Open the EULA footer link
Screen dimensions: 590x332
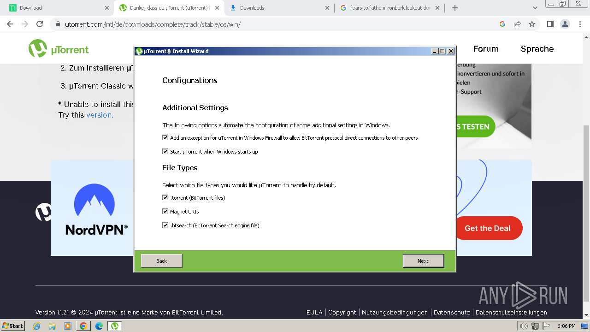click(x=314, y=312)
